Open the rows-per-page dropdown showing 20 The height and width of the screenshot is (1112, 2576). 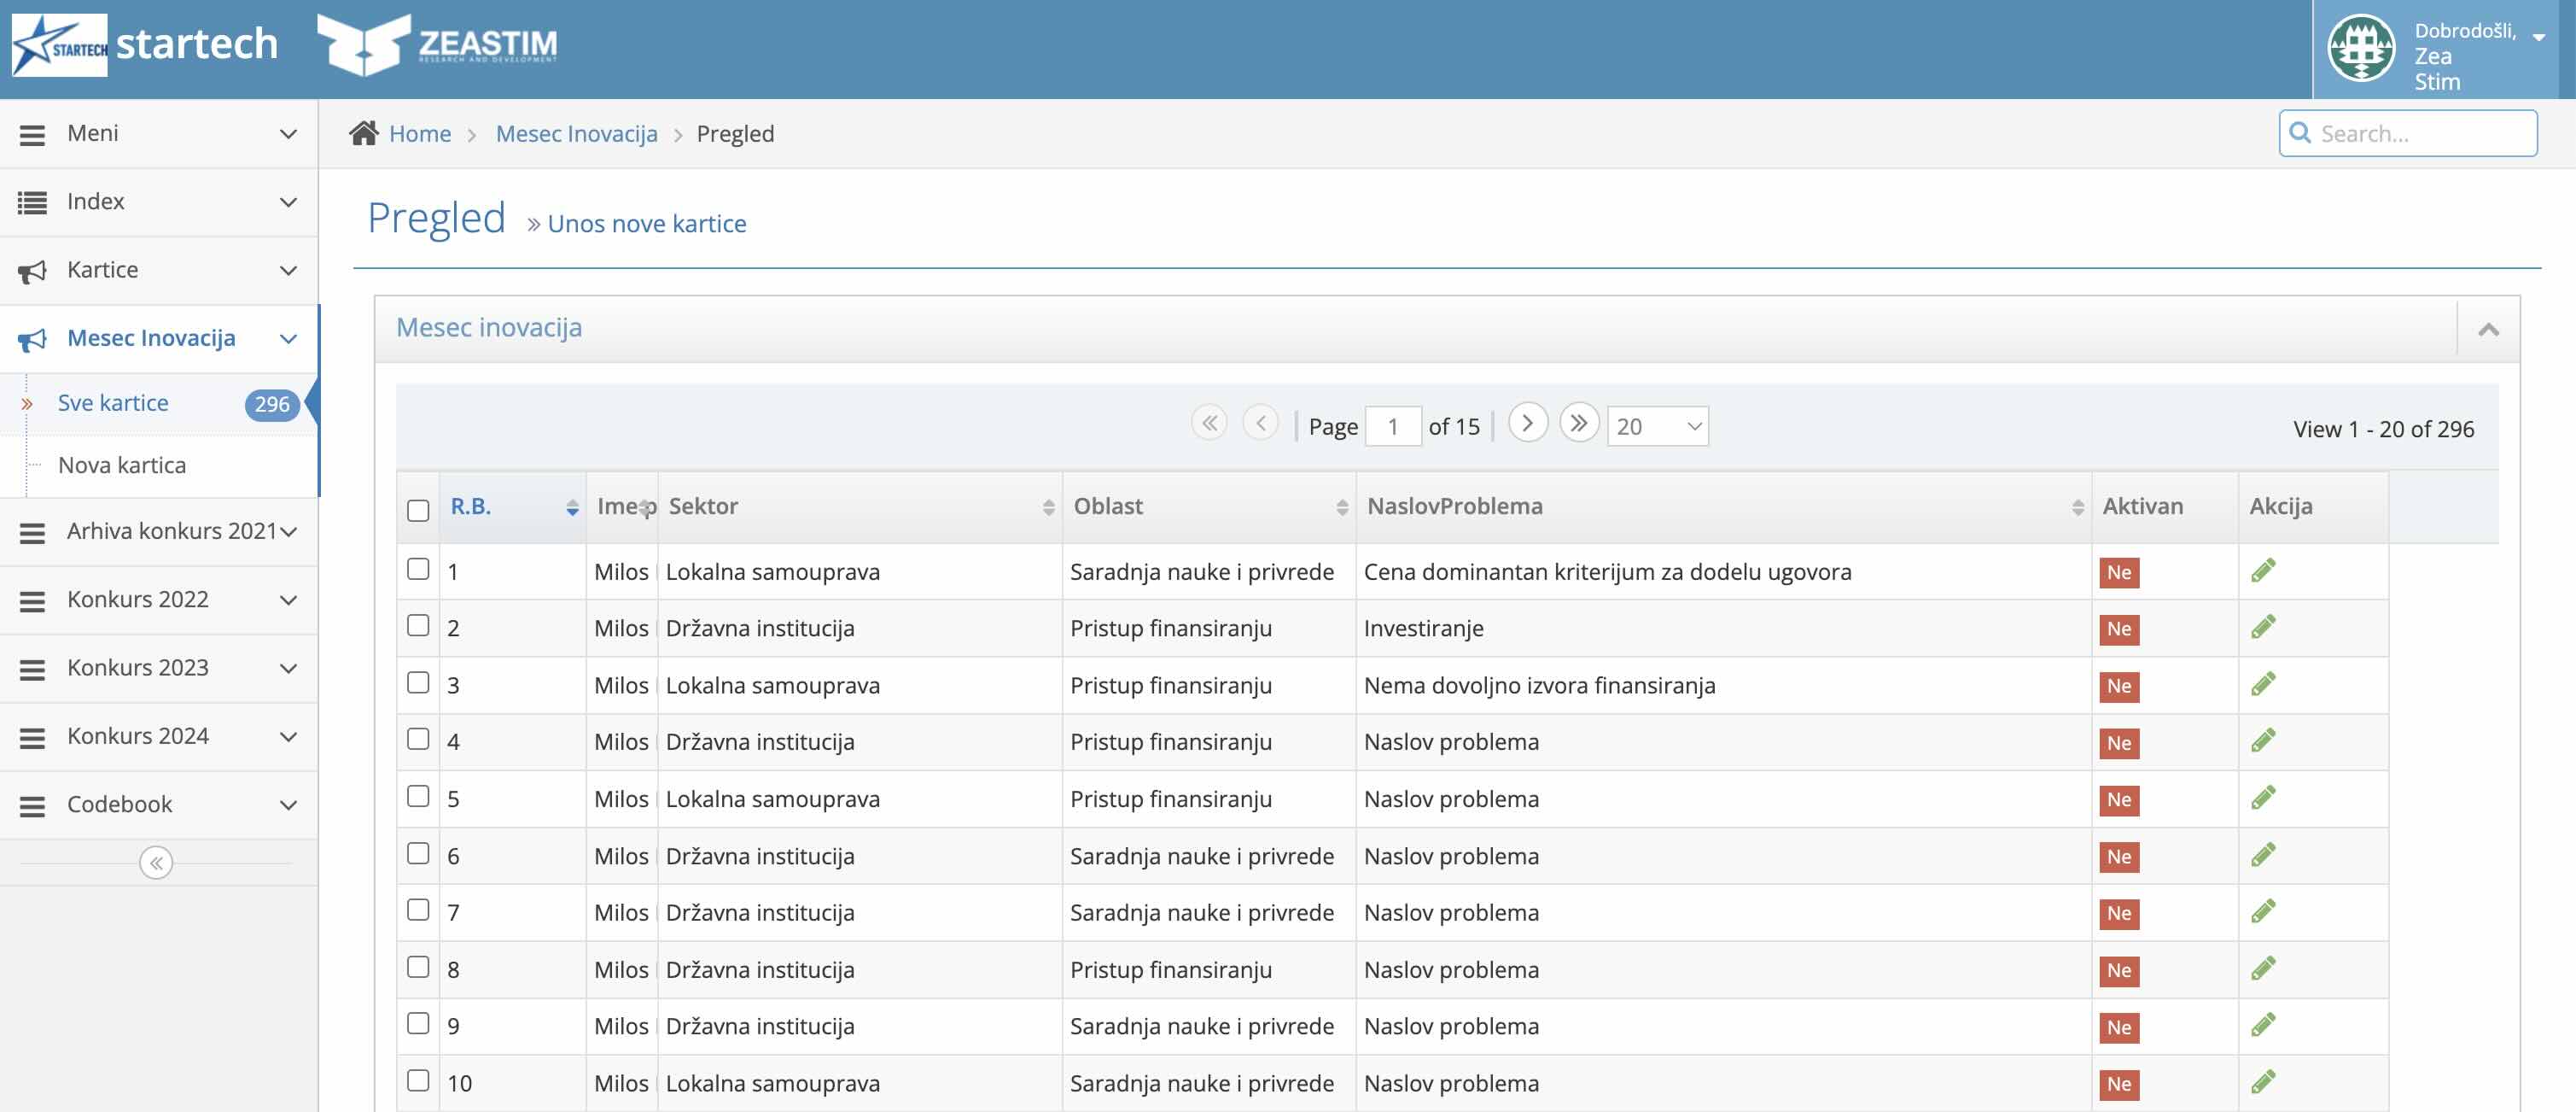pyautogui.click(x=1657, y=426)
